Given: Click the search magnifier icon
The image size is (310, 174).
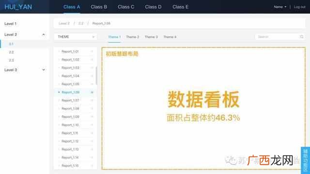Looking at the screenshot, I should (x=301, y=37).
